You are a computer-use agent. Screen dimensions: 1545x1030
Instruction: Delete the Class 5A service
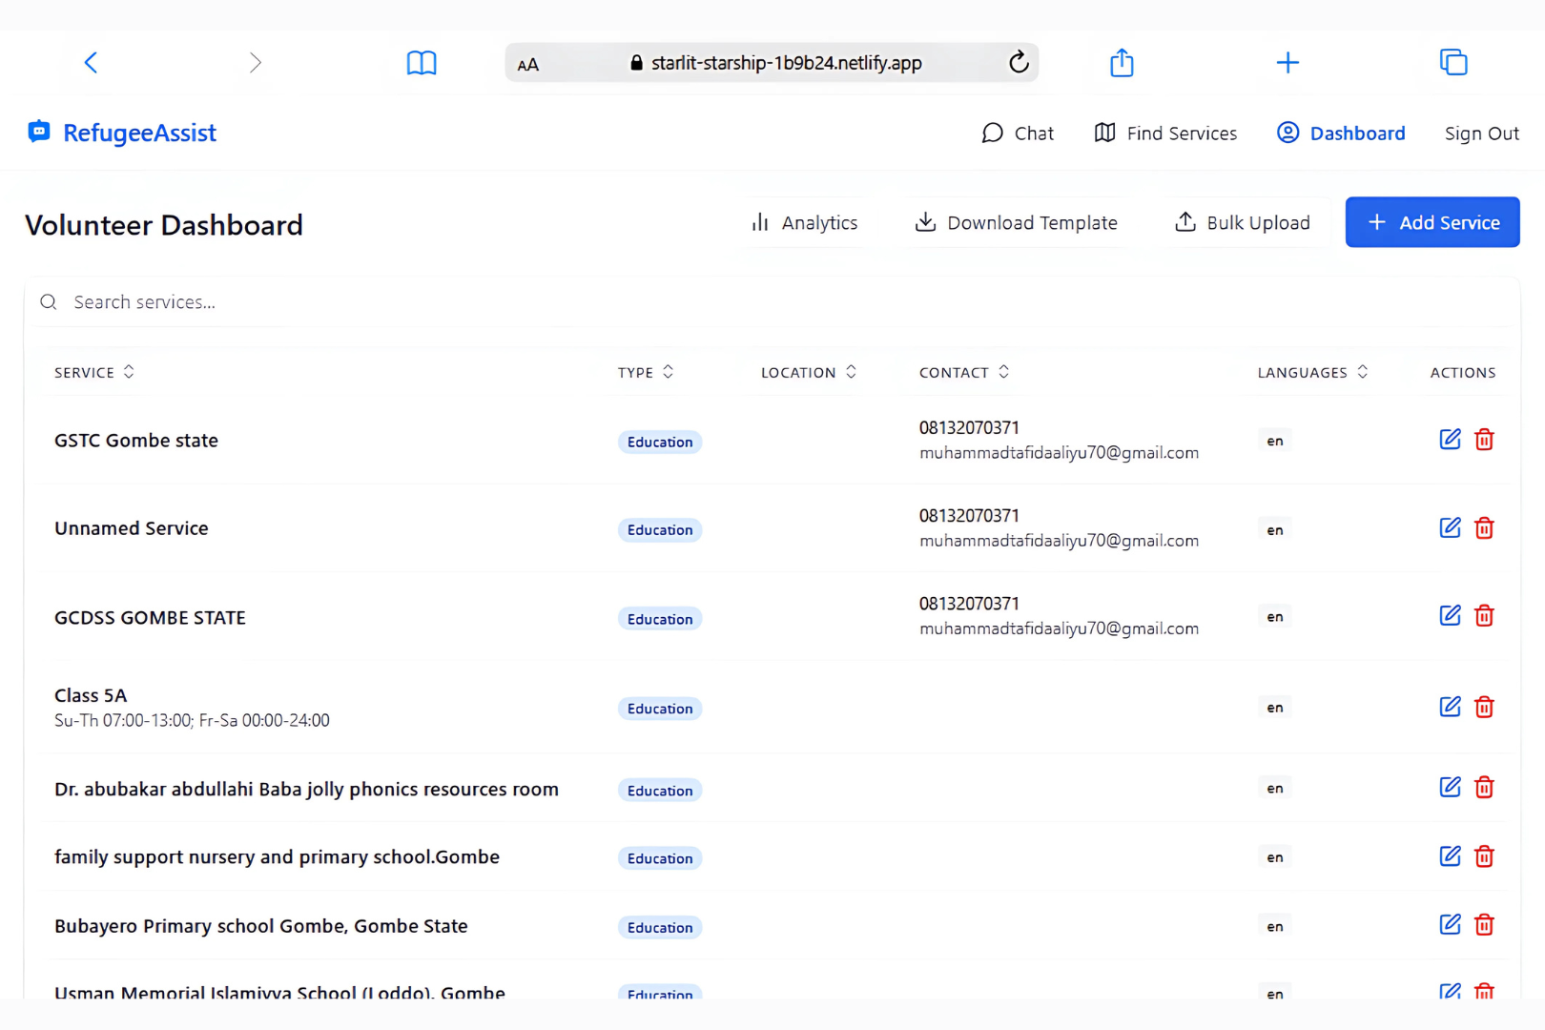[x=1484, y=707]
